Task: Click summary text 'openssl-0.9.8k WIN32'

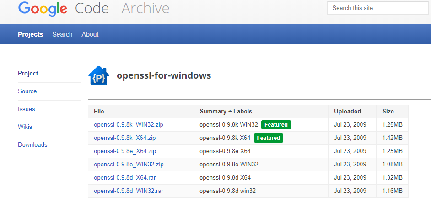Action: click(229, 125)
